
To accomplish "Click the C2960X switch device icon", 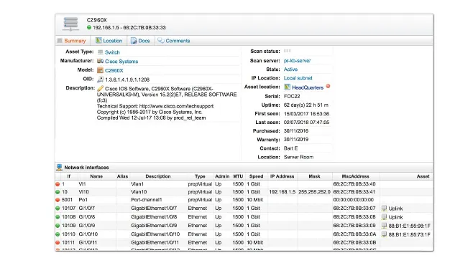I will point(70,24).
